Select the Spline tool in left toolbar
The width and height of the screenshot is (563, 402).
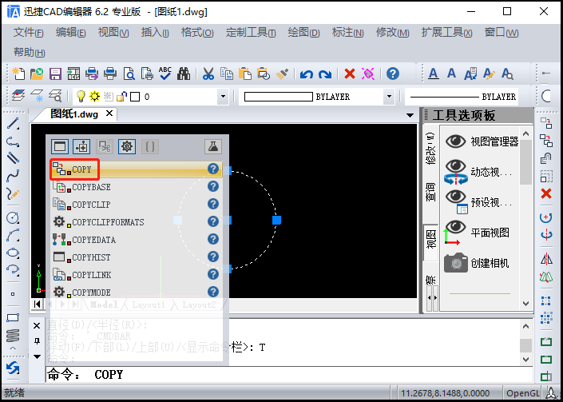pyautogui.click(x=13, y=175)
